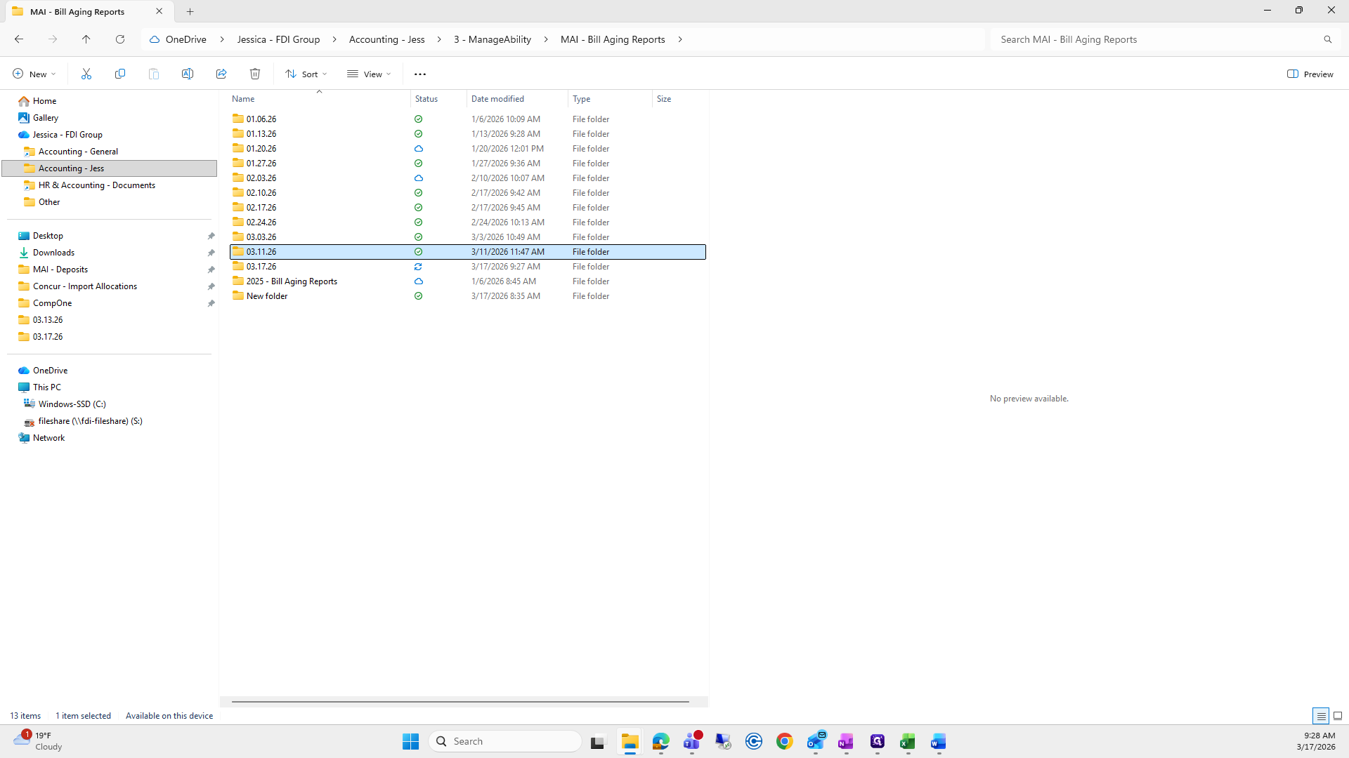
Task: Sort by Date modified column header
Action: [497, 99]
